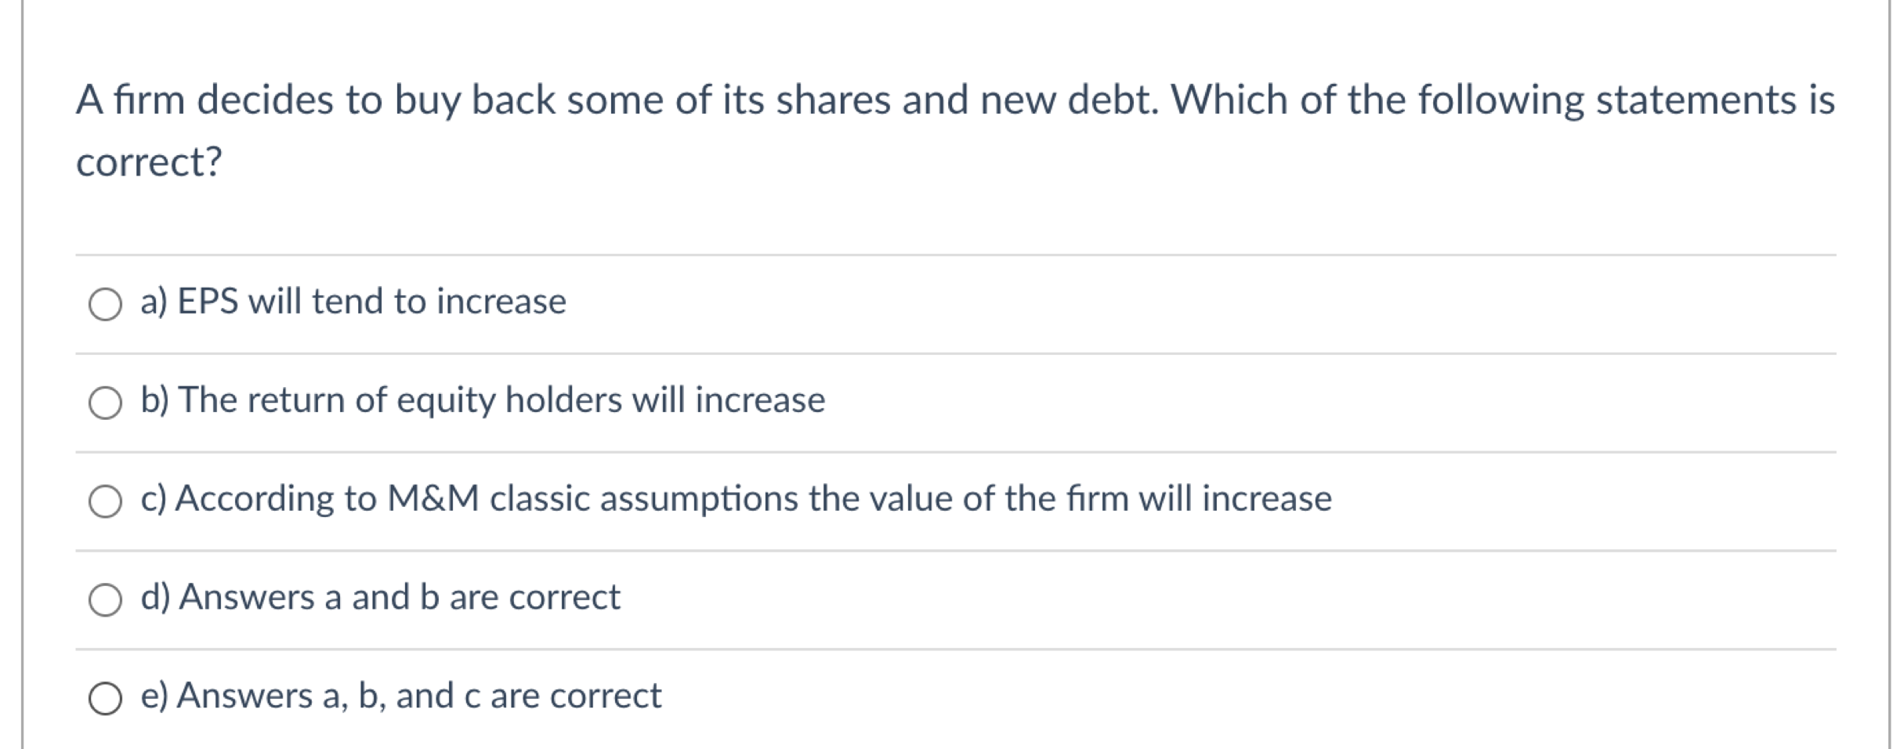Mark radio button for option e
This screenshot has height=749, width=1893.
point(105,699)
